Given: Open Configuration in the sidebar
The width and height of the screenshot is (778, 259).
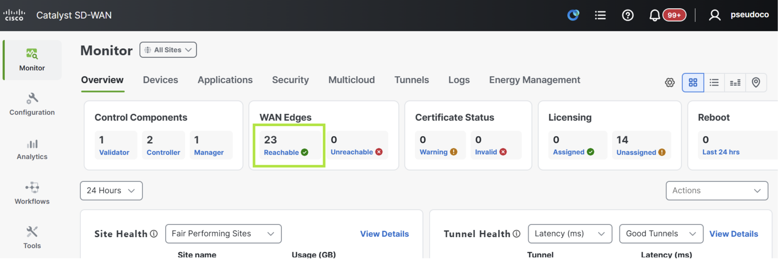Looking at the screenshot, I should [32, 104].
